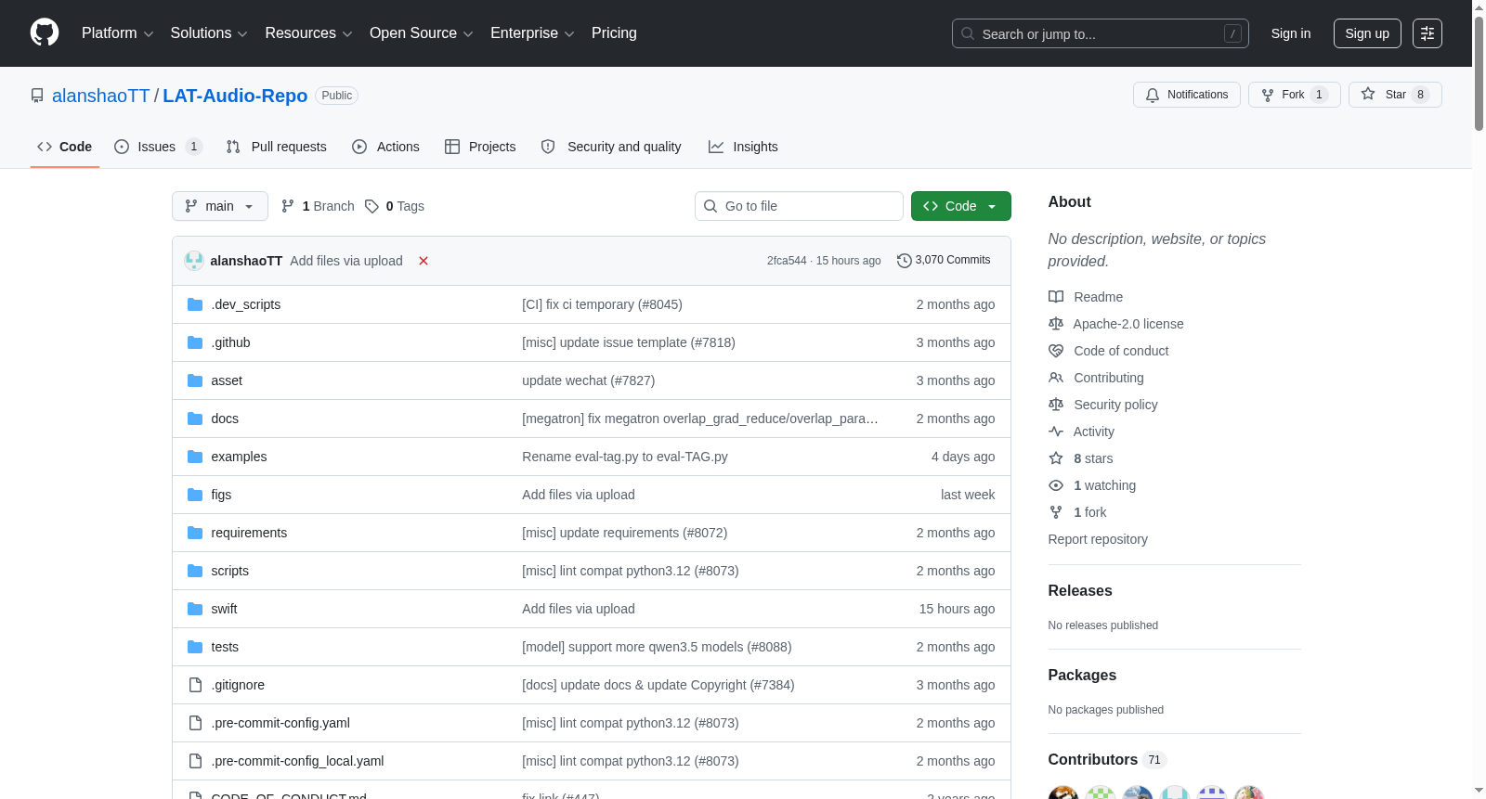Image resolution: width=1486 pixels, height=799 pixels.
Task: Click the alanshaoTT avatar in commit bar
Action: (x=194, y=261)
